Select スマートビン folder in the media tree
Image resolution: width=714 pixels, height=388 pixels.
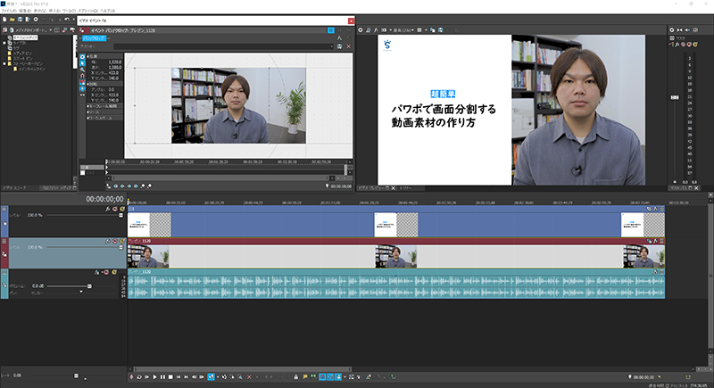(23, 59)
